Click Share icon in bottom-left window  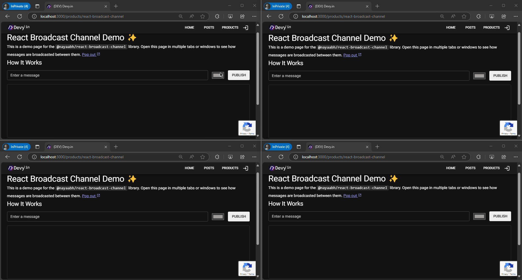(242, 157)
